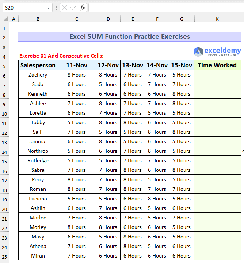The image size is (244, 263).
Task: Click Athena's 13-Nov cell with 8 Hours
Action: coord(133,246)
